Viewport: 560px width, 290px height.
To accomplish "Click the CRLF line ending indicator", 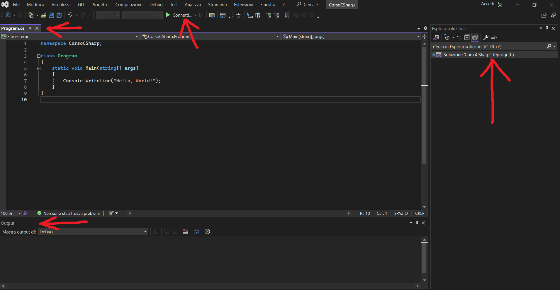I will (420, 213).
